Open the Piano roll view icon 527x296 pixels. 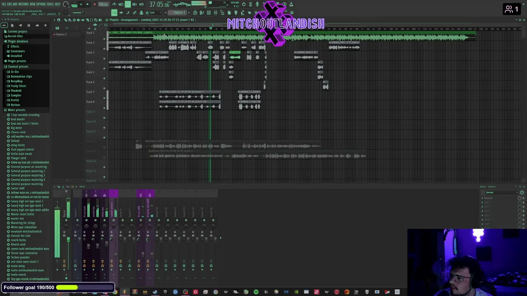pyautogui.click(x=202, y=13)
